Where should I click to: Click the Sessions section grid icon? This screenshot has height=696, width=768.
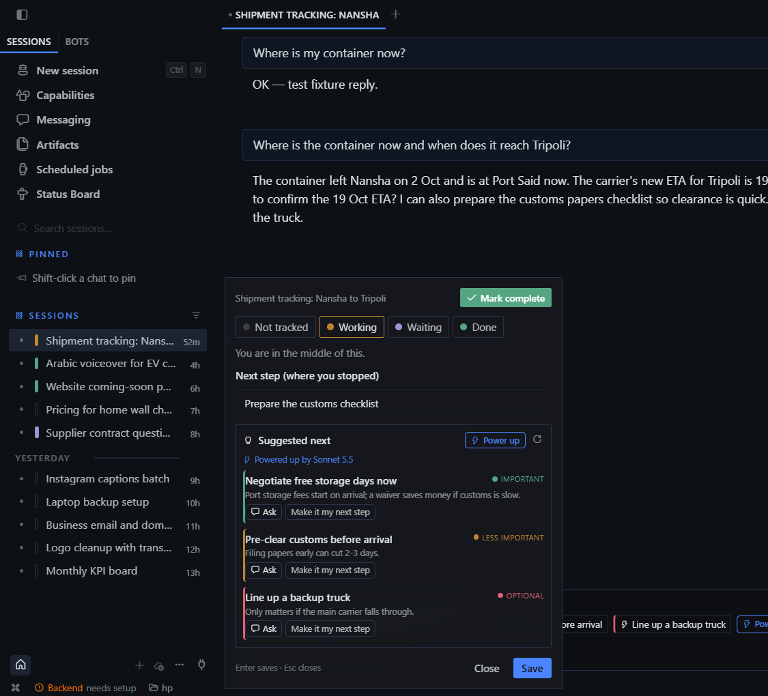point(19,316)
